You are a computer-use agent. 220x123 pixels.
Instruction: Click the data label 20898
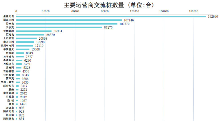[43, 39]
